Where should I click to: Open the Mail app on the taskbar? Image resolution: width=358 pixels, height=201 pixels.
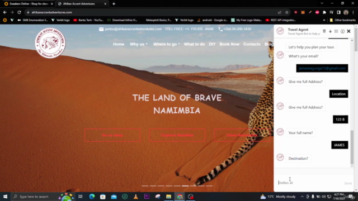point(114,197)
